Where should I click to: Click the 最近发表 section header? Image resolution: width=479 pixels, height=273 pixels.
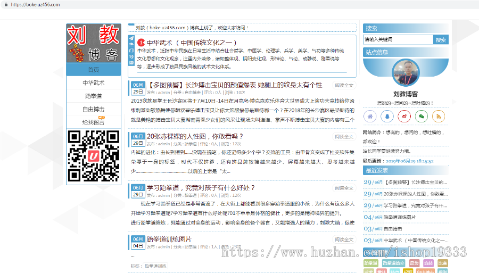(406, 170)
